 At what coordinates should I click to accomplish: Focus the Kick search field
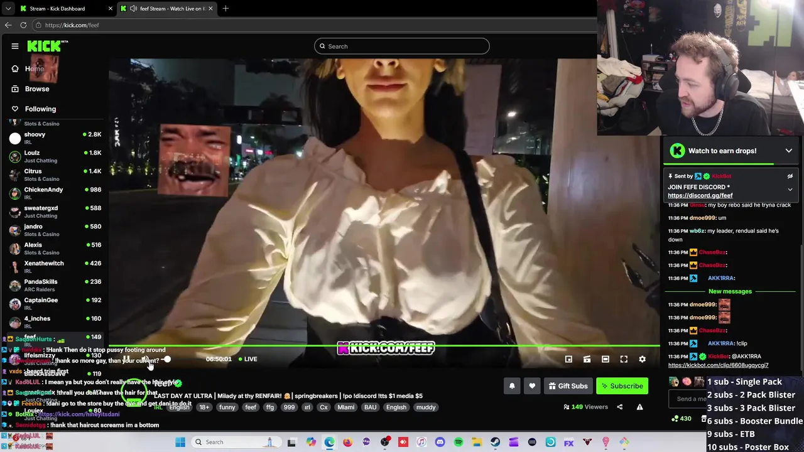point(402,46)
